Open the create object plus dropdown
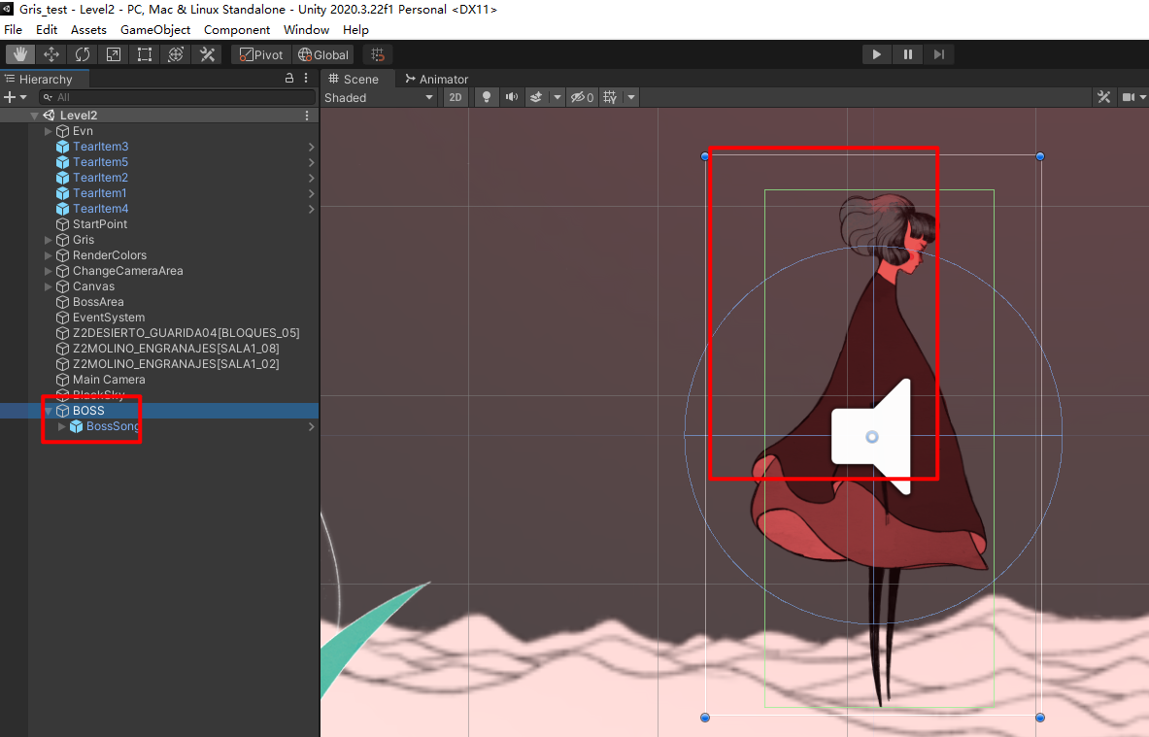The height and width of the screenshot is (737, 1149). tap(16, 97)
